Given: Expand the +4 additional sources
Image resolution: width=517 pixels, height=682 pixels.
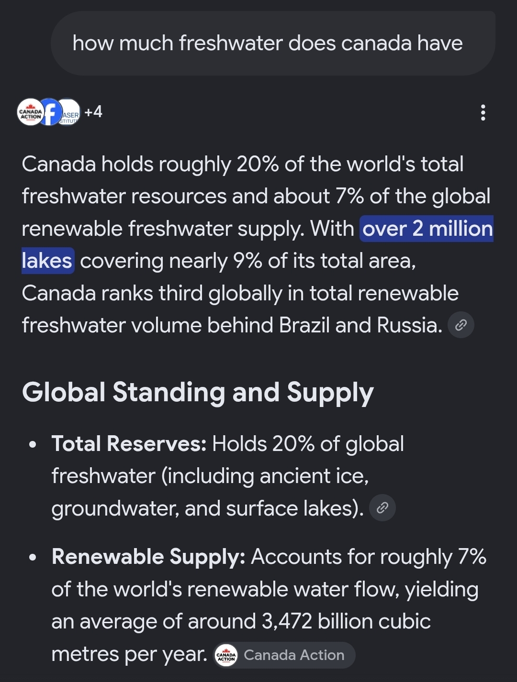Looking at the screenshot, I should (93, 112).
